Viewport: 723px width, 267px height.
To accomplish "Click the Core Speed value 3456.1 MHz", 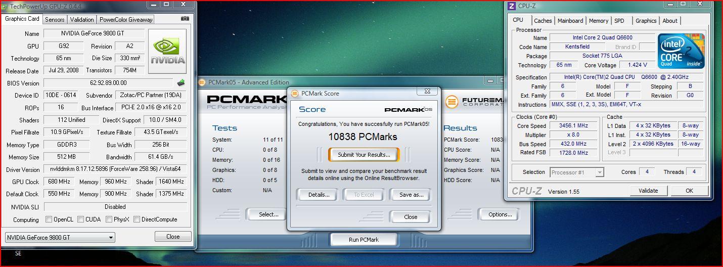I will (x=574, y=125).
